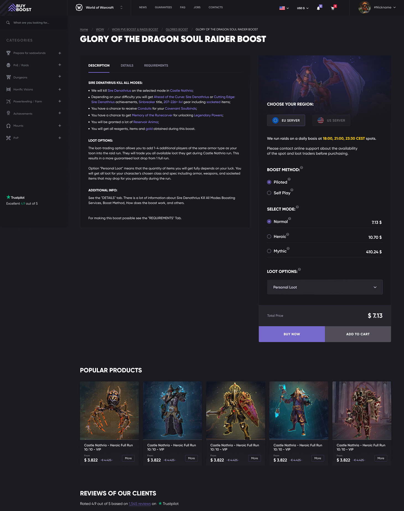This screenshot has height=511, width=404.
Task: Click the Add to Cart button
Action: pos(358,334)
